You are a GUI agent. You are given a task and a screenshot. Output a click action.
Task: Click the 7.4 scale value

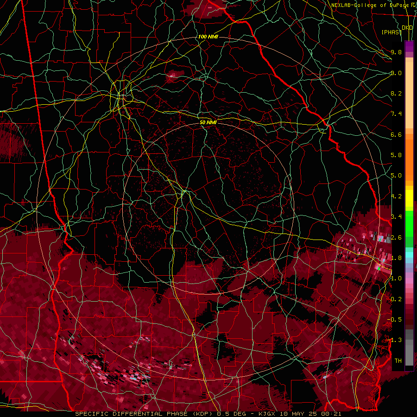(396, 114)
